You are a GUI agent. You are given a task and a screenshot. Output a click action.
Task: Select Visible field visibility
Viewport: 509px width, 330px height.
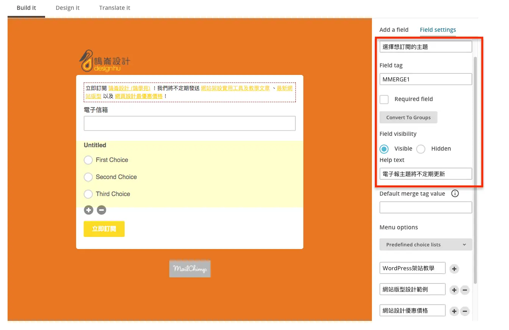[384, 149]
